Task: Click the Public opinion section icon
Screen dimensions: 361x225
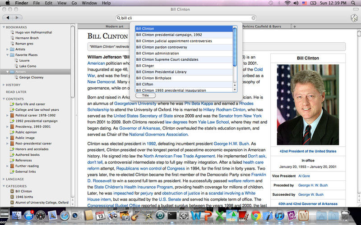Action: [12, 132]
